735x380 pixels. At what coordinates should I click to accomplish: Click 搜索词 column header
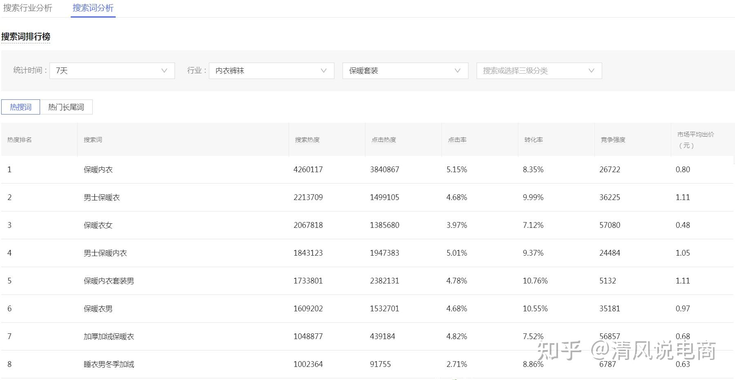93,140
